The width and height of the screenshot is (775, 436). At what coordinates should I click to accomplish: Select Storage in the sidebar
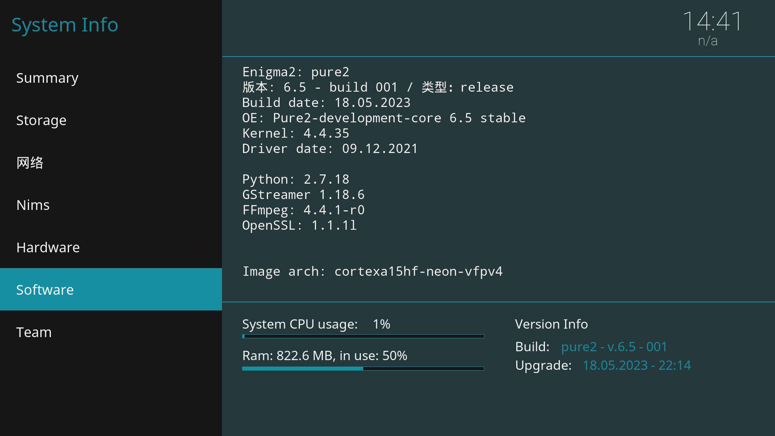(111, 120)
